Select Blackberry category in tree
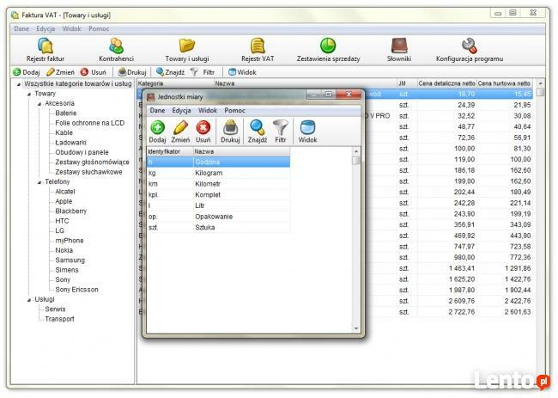 pyautogui.click(x=71, y=211)
